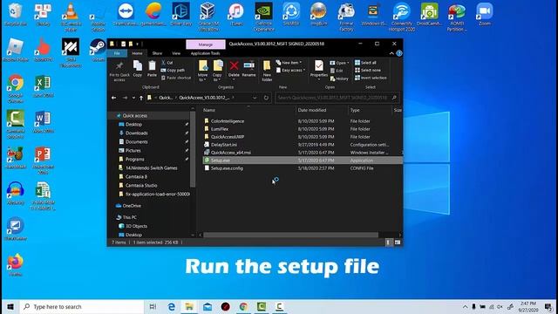Create a New folder from the ribbon
Viewport: 558px width, 314px height.
(x=267, y=71)
